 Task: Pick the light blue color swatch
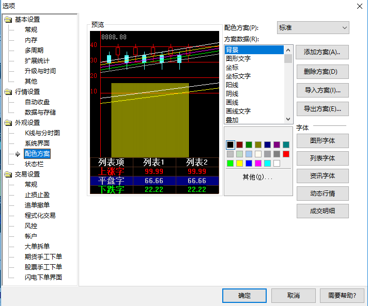point(249,154)
